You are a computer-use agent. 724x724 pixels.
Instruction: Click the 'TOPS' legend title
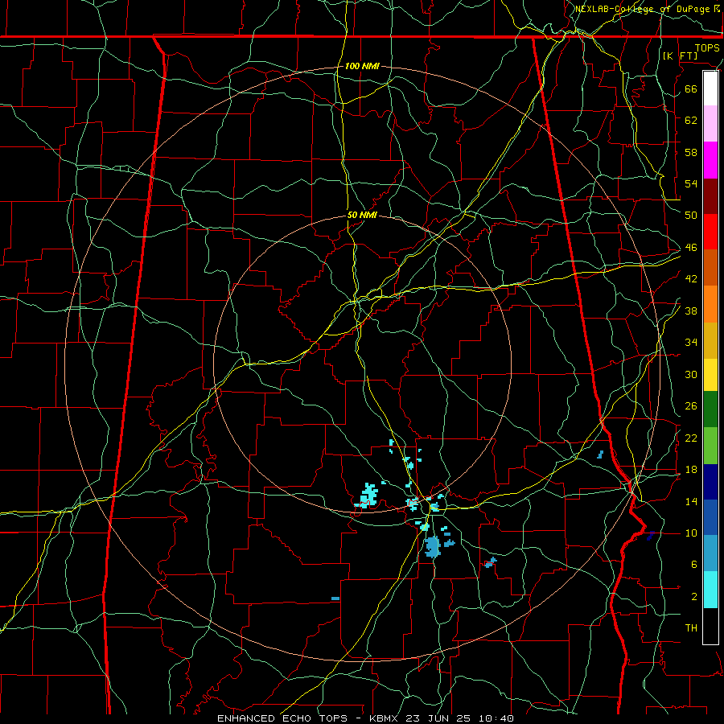click(x=707, y=47)
